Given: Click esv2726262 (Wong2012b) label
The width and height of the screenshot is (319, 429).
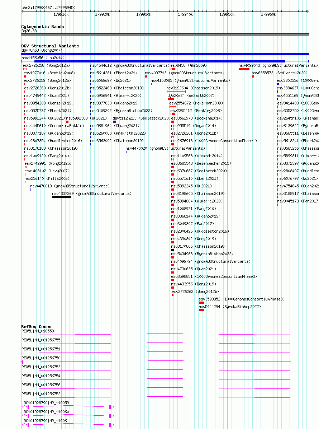Looking at the screenshot, I should [x=195, y=292].
